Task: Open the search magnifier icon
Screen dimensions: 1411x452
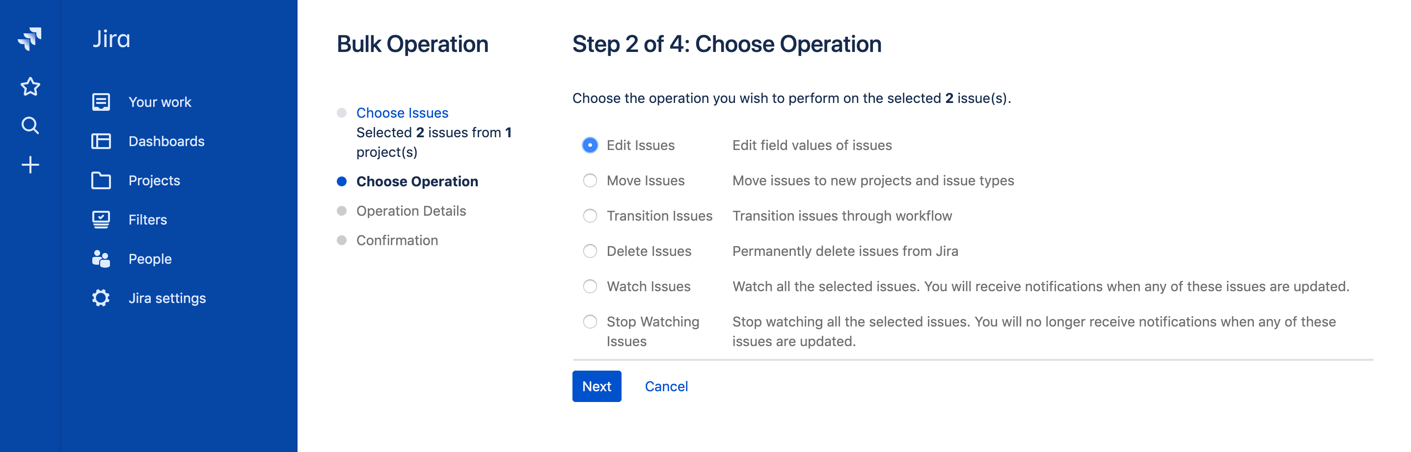Action: (x=30, y=126)
